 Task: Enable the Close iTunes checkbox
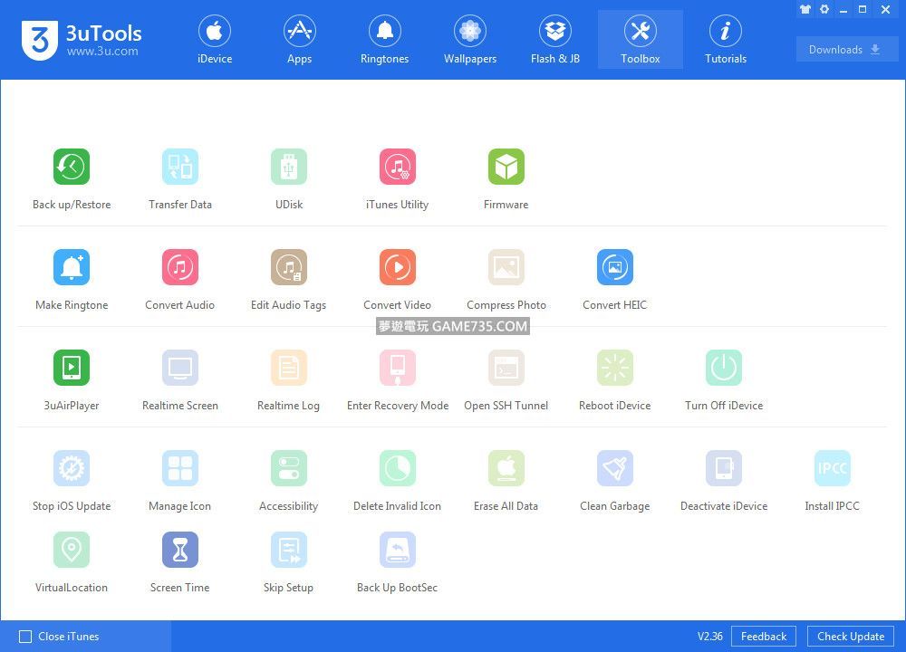point(25,637)
